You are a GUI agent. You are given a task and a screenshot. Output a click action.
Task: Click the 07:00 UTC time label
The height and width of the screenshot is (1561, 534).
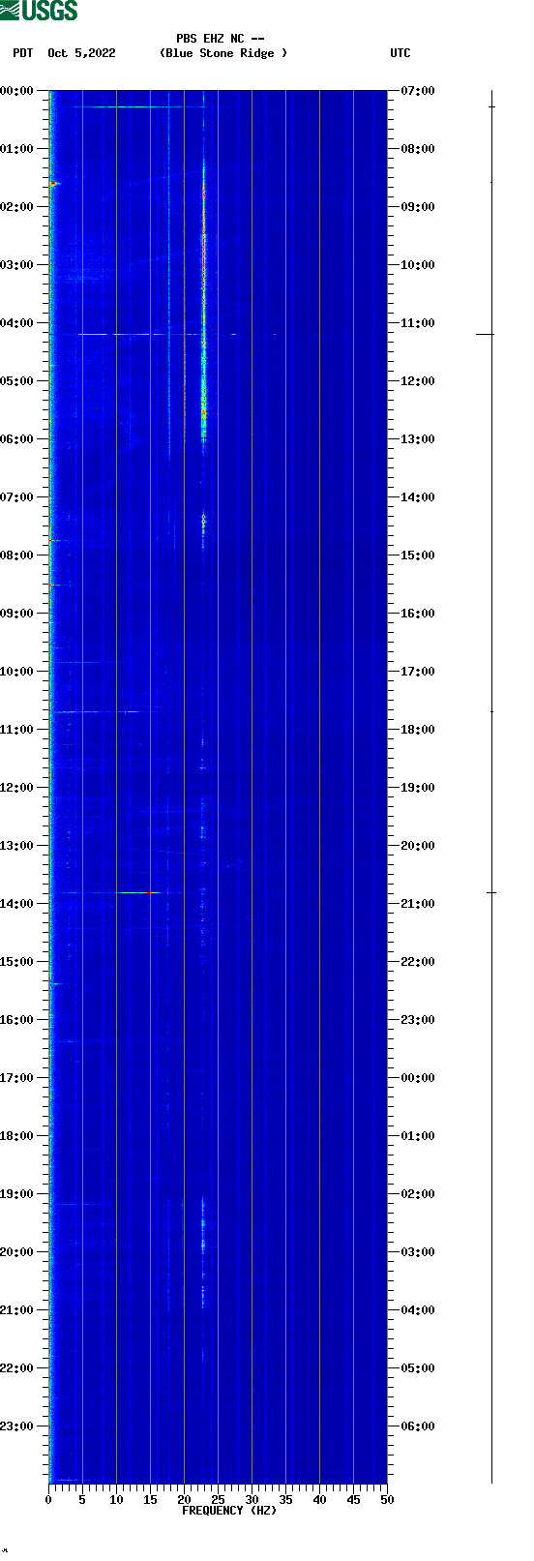click(x=418, y=91)
